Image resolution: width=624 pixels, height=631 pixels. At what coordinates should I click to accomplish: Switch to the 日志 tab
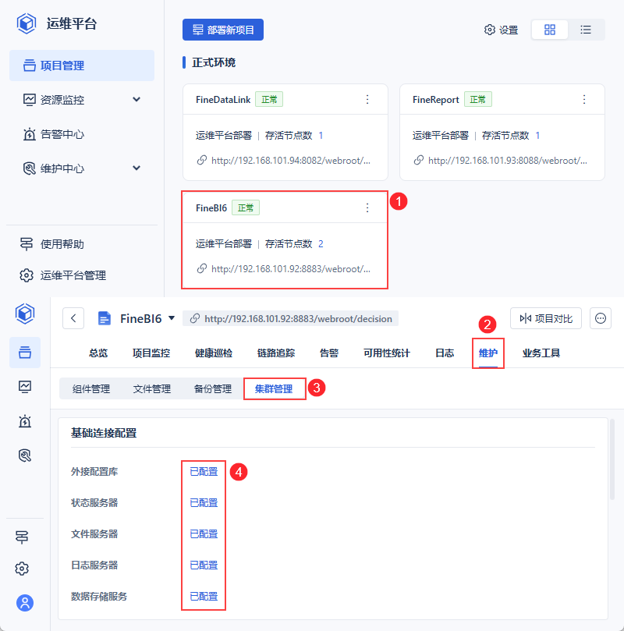pos(445,353)
